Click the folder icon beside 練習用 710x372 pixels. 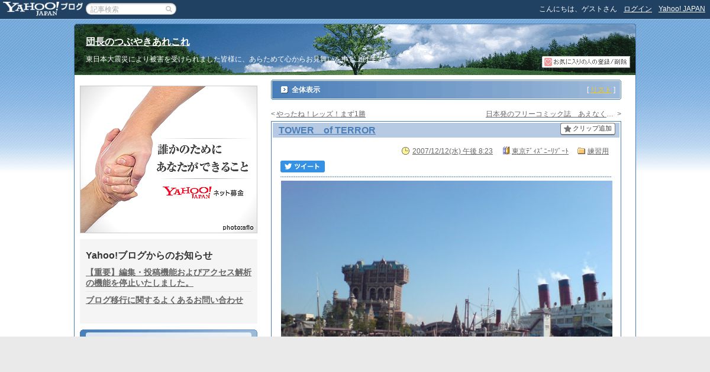[x=581, y=151]
